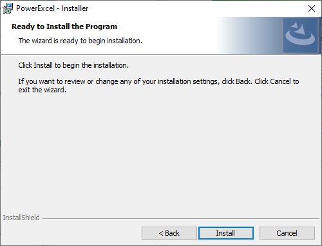Click the InstallShield label at bottom left
Viewport: 322px width, 246px height.
pos(21,218)
